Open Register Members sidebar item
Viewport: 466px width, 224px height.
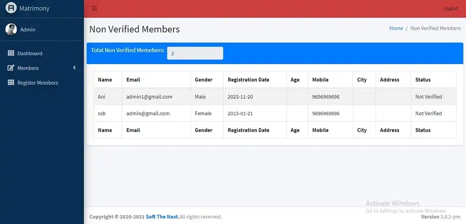37,83
